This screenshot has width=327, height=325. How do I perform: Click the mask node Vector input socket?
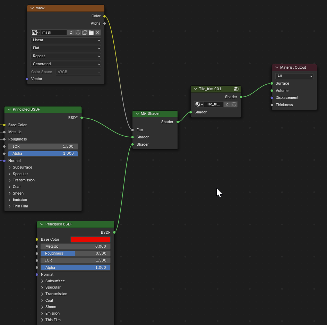[27, 79]
